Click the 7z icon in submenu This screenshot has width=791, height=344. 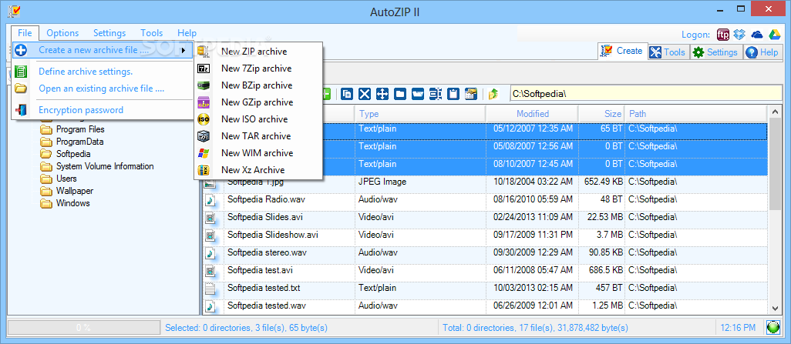[204, 68]
